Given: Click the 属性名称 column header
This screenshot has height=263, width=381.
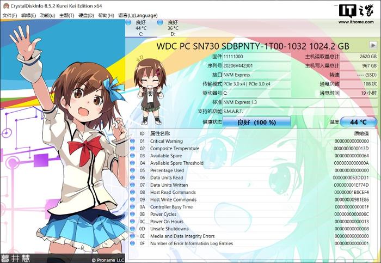Looking at the screenshot, I should click(160, 133).
